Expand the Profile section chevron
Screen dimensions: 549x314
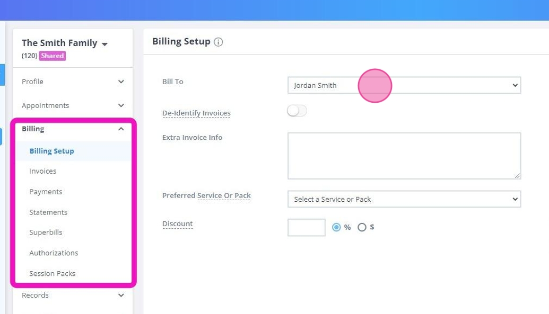121,82
